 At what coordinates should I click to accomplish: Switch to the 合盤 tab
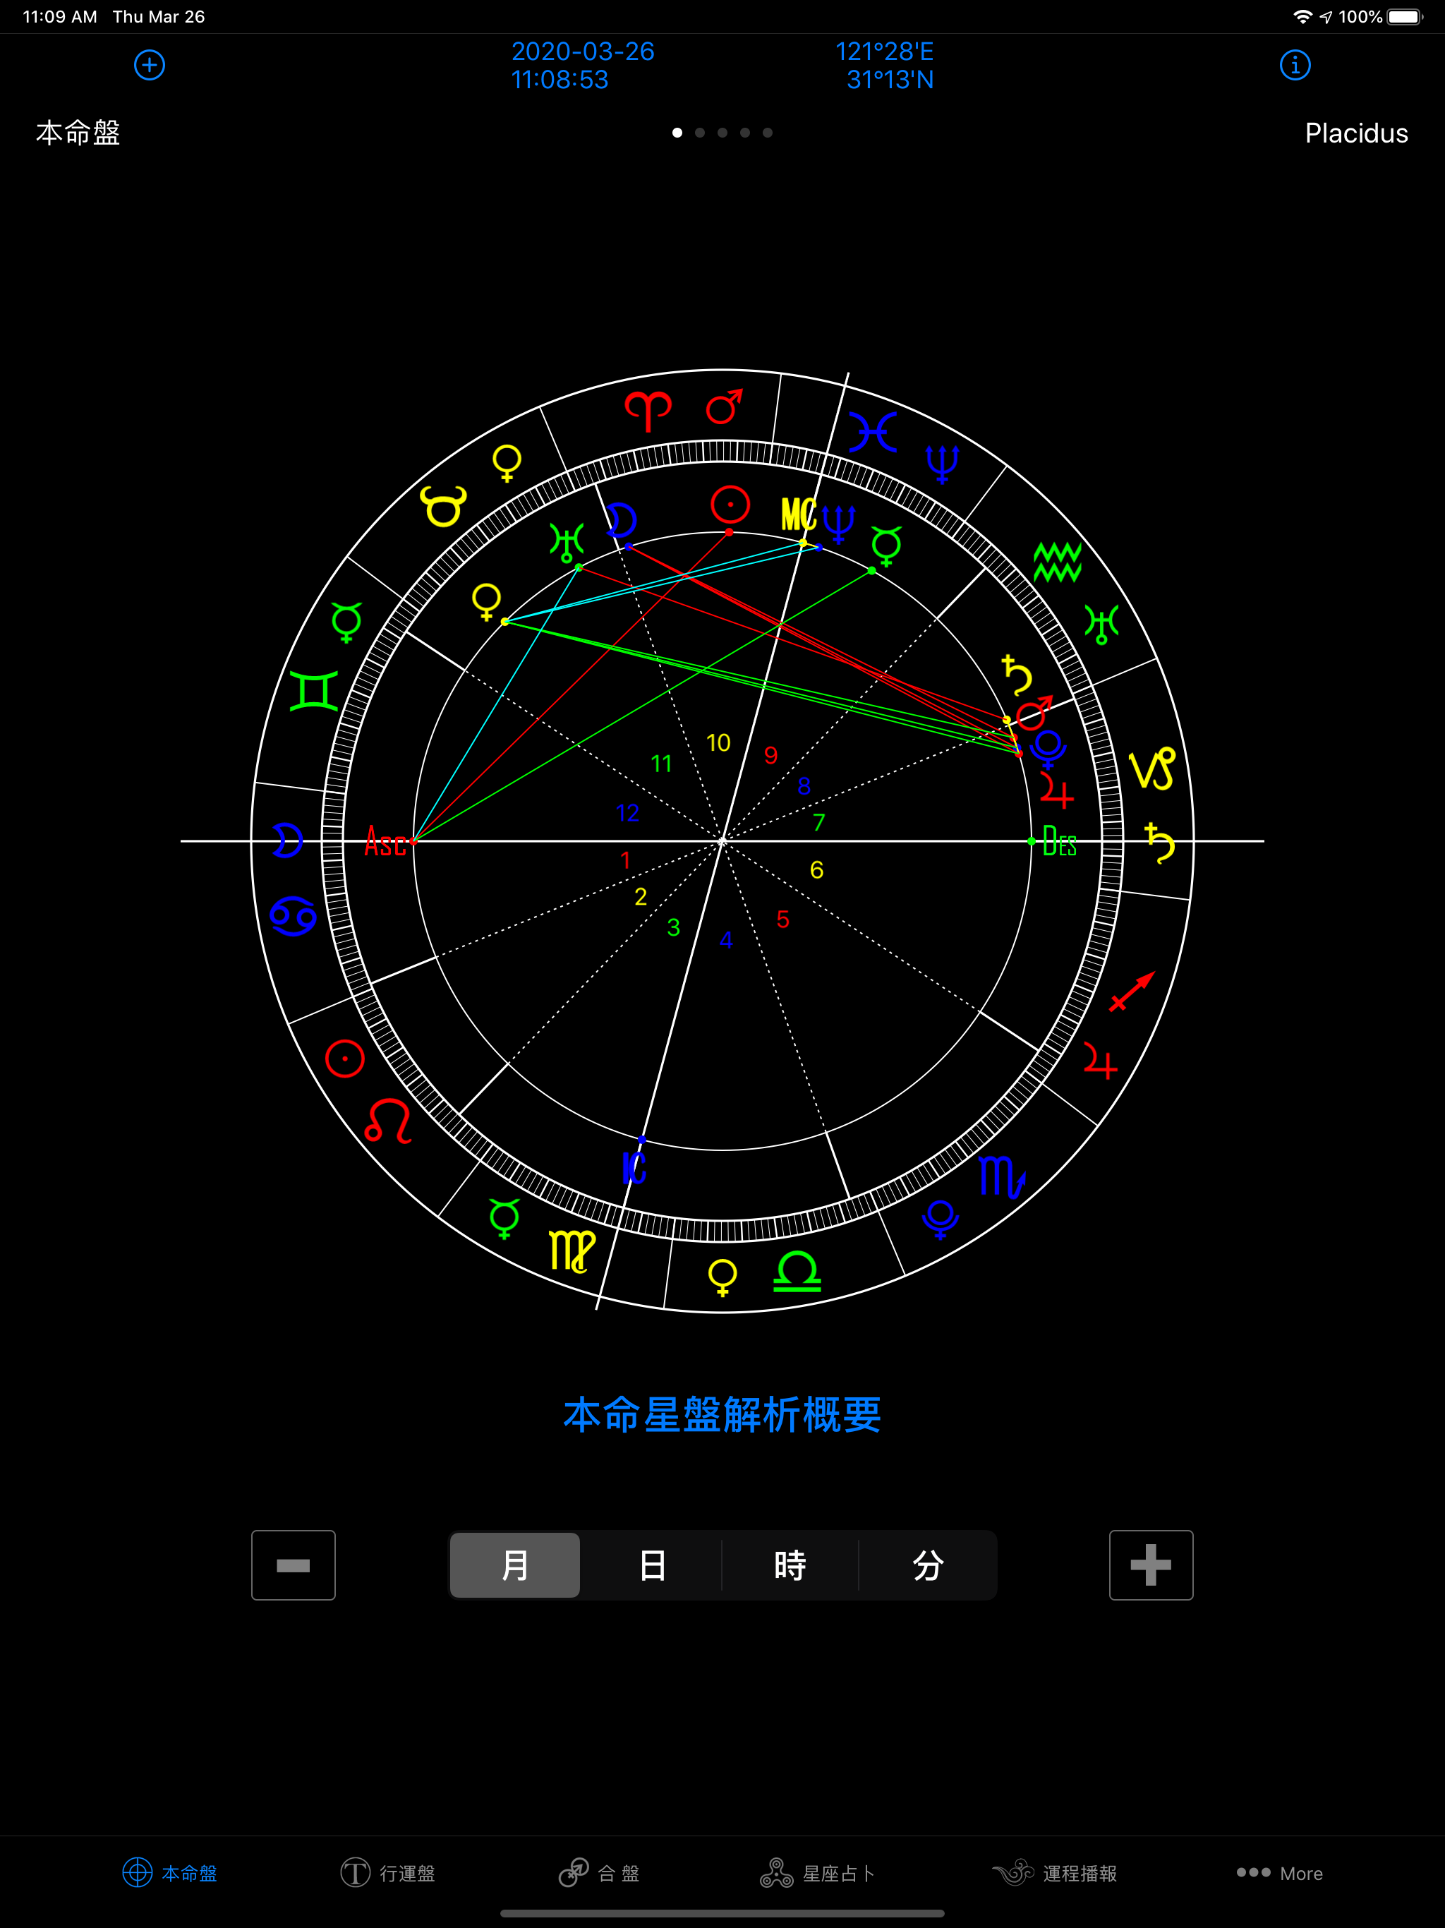(600, 1872)
